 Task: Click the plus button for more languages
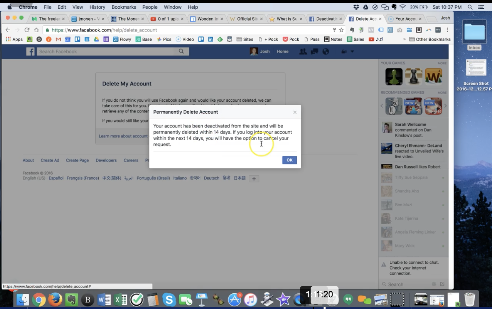(254, 179)
